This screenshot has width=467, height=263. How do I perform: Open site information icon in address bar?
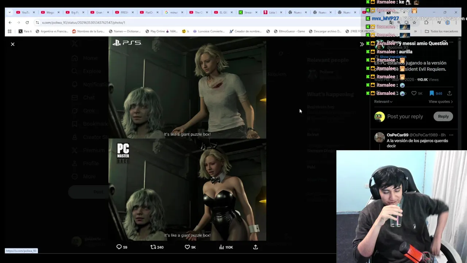click(x=37, y=23)
